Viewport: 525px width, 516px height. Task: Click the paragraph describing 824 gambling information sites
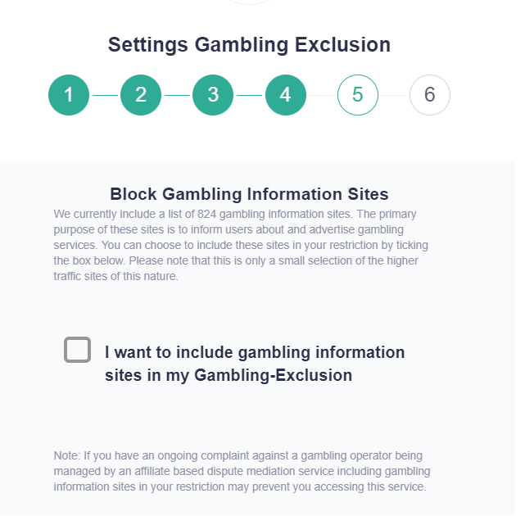pyautogui.click(x=241, y=245)
